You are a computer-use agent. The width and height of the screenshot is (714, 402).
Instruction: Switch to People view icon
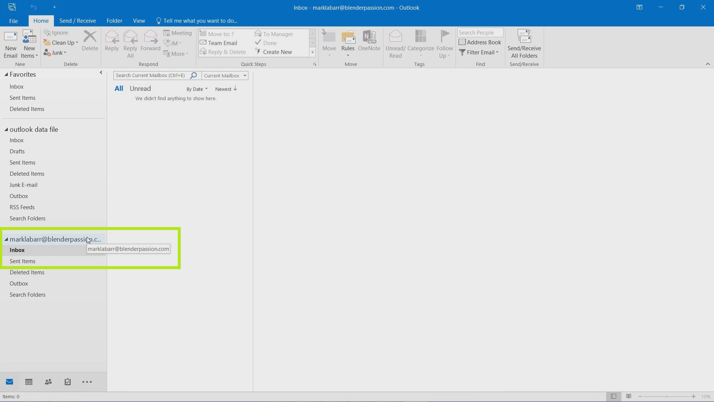click(48, 382)
